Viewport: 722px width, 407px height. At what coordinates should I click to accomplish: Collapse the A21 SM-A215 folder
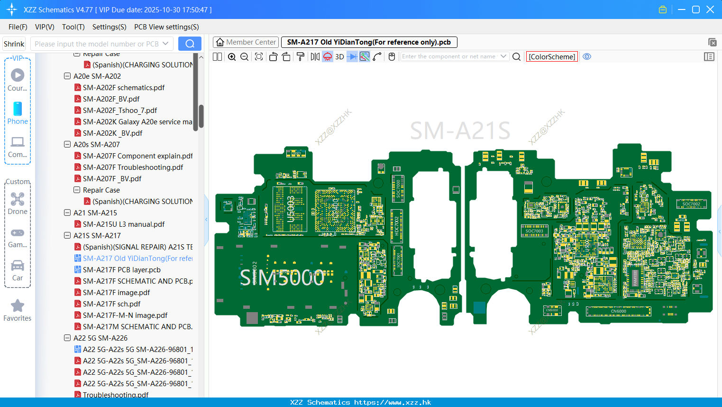point(67,213)
